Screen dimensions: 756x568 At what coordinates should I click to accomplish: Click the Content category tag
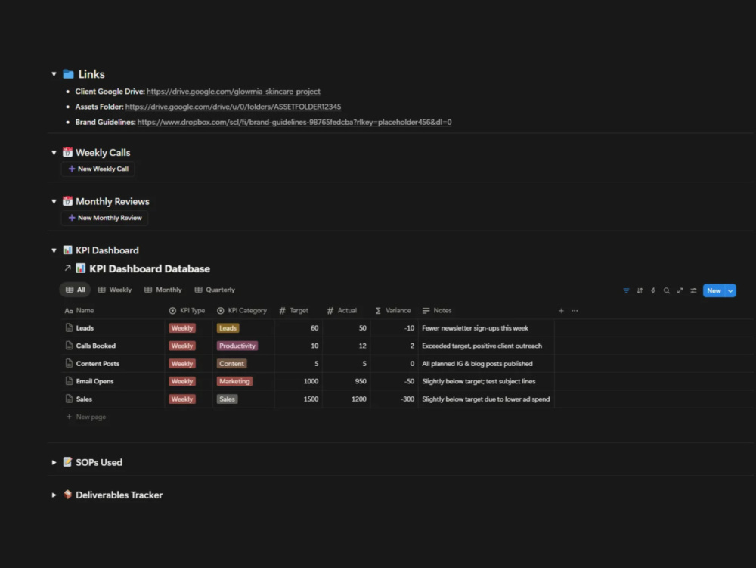pos(231,364)
